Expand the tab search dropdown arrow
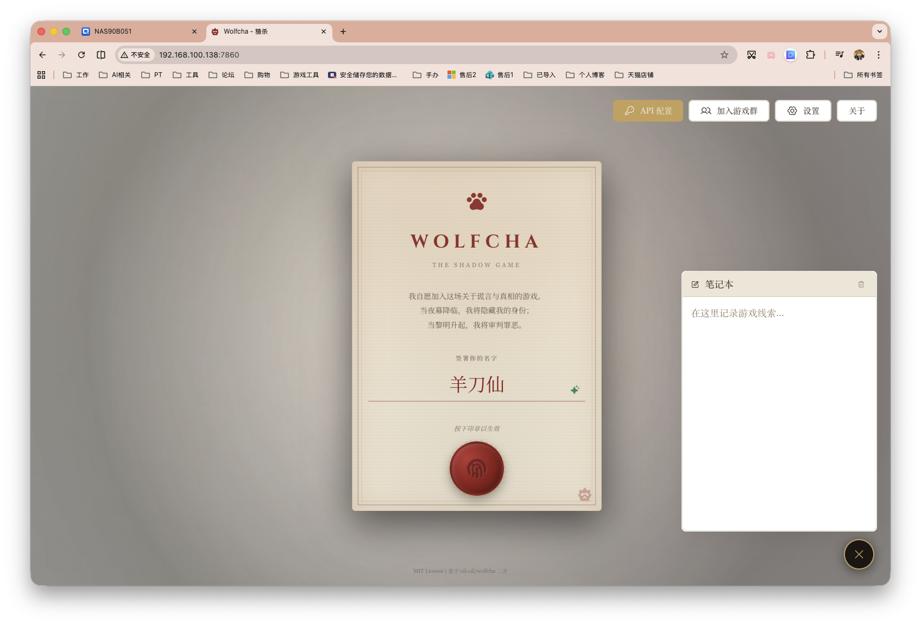Viewport: 921px width, 626px height. coord(879,31)
